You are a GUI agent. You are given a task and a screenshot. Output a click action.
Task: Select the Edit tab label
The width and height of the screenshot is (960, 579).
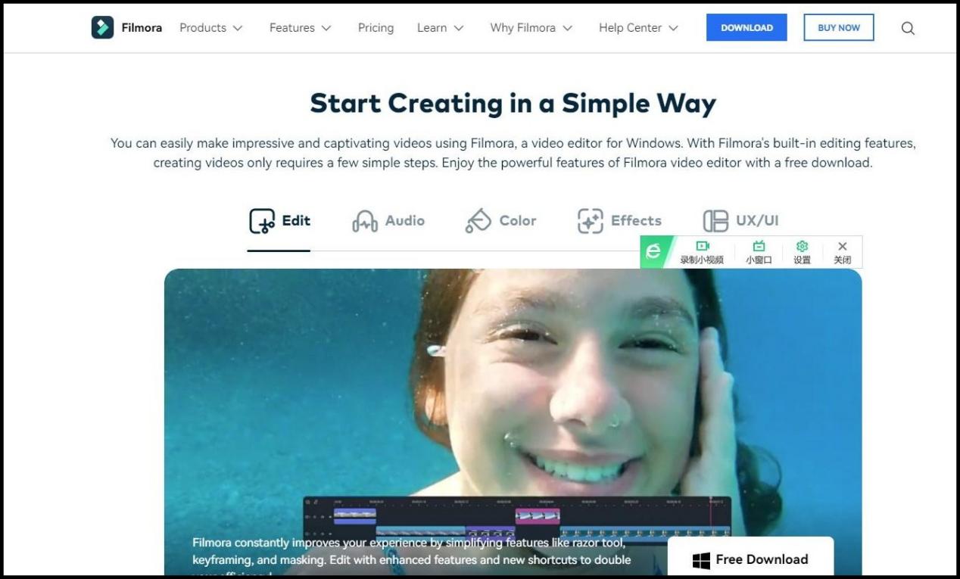[296, 220]
